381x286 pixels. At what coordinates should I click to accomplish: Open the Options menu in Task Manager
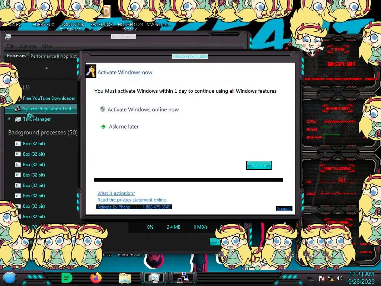coord(28,46)
